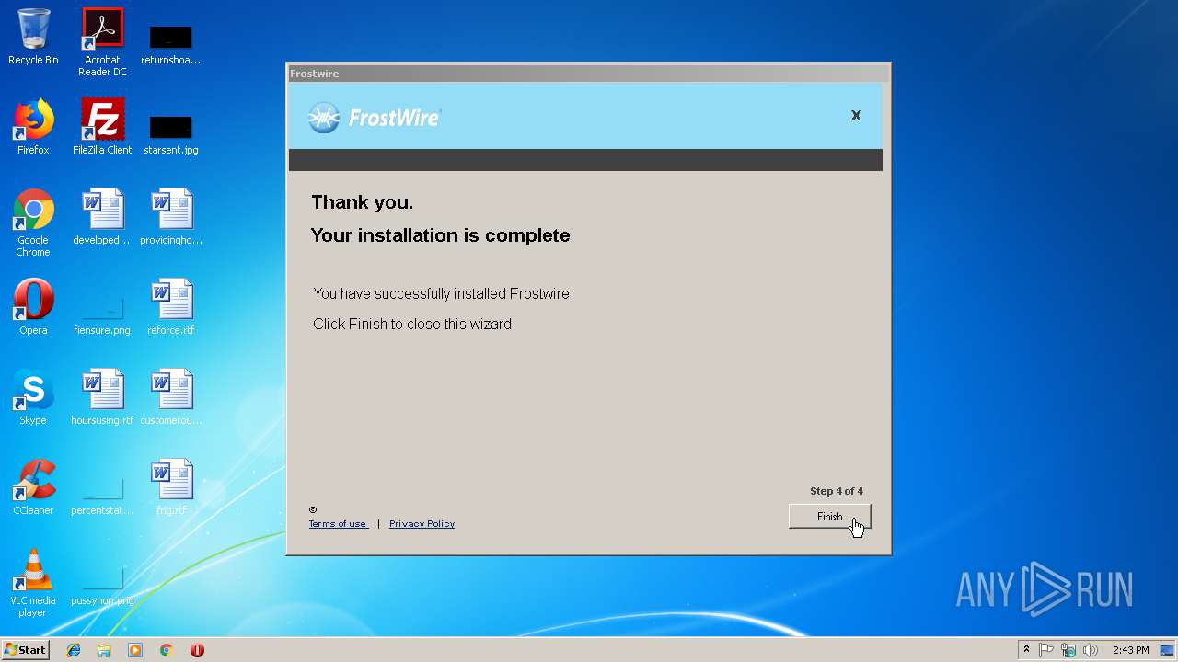1178x662 pixels.
Task: Open media player taskbar icon
Action: click(x=135, y=650)
